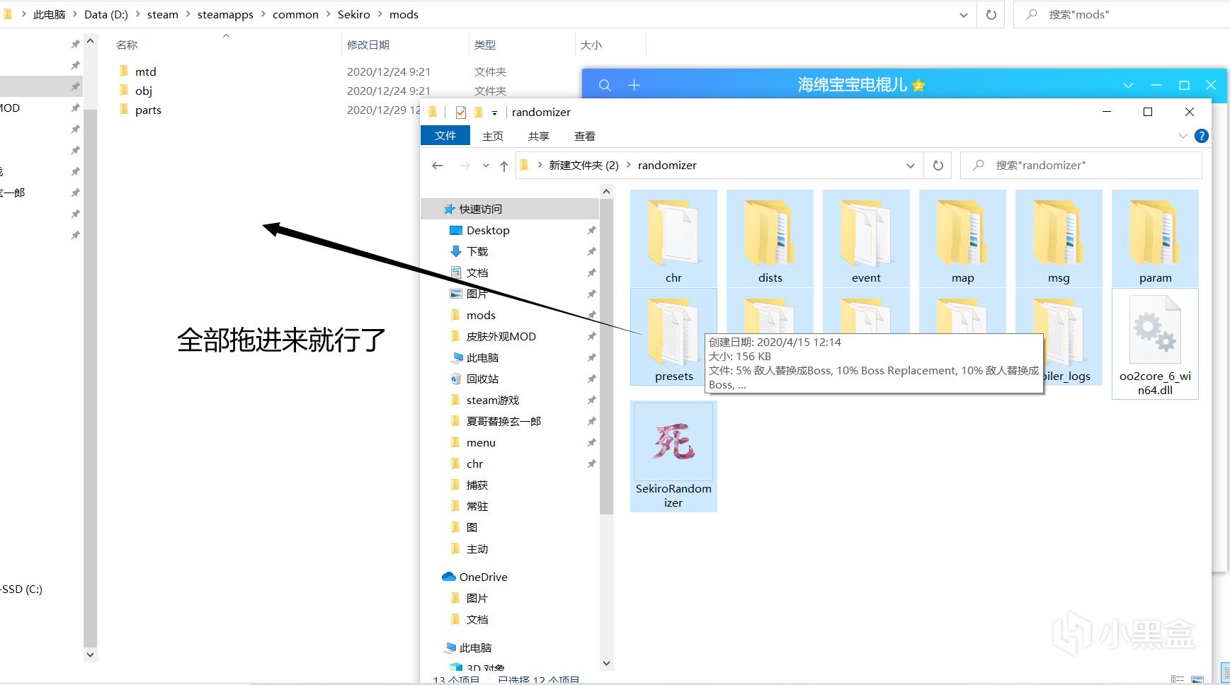The width and height of the screenshot is (1230, 685).
Task: Unpin the Desktop quick access pin
Action: (x=591, y=231)
